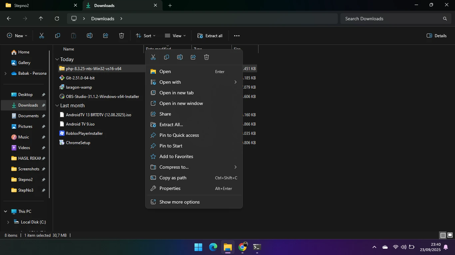Open Google Chrome from the taskbar
Image resolution: width=455 pixels, height=255 pixels.
tap(242, 247)
